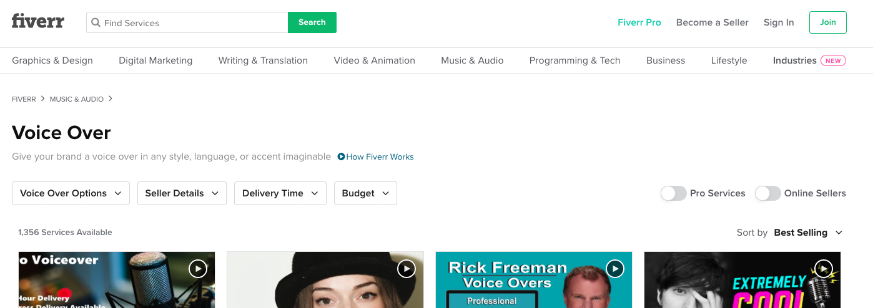Expand the Budget dropdown
This screenshot has width=873, height=308.
[365, 193]
